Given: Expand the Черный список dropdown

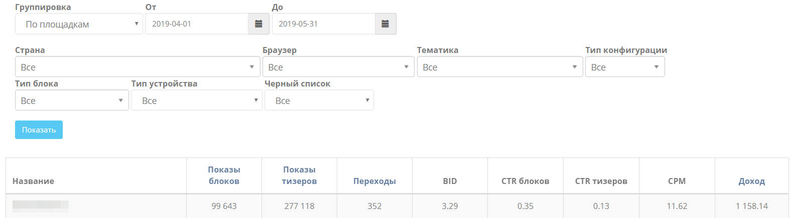Looking at the screenshot, I should tap(319, 100).
